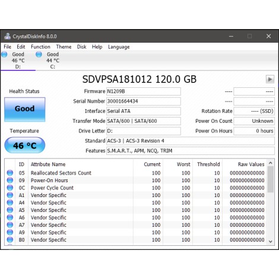Open the Help menu
Viewport: 279px width, 279px height.
[x=97, y=47]
